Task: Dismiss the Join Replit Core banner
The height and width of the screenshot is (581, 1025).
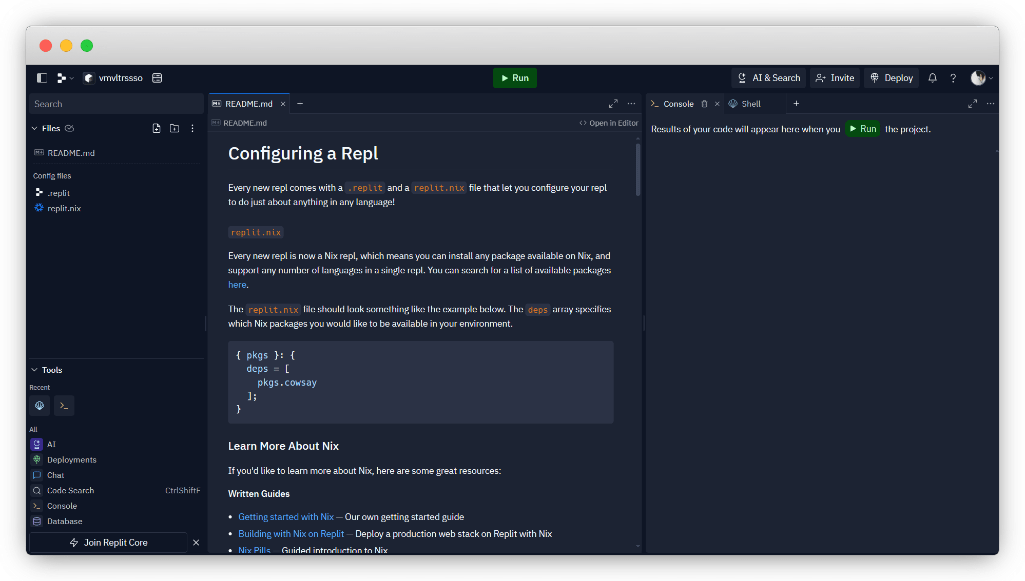Action: coord(196,543)
